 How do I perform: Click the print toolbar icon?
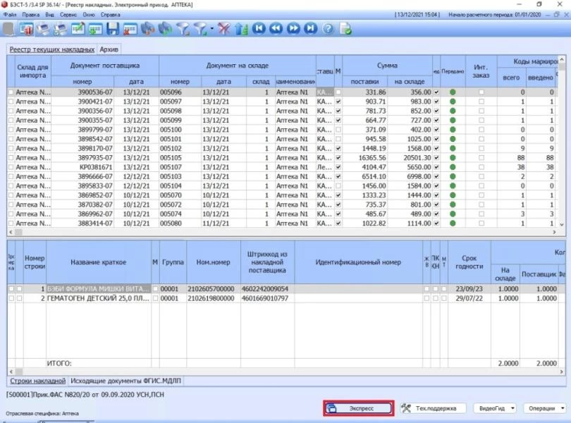coord(43,29)
